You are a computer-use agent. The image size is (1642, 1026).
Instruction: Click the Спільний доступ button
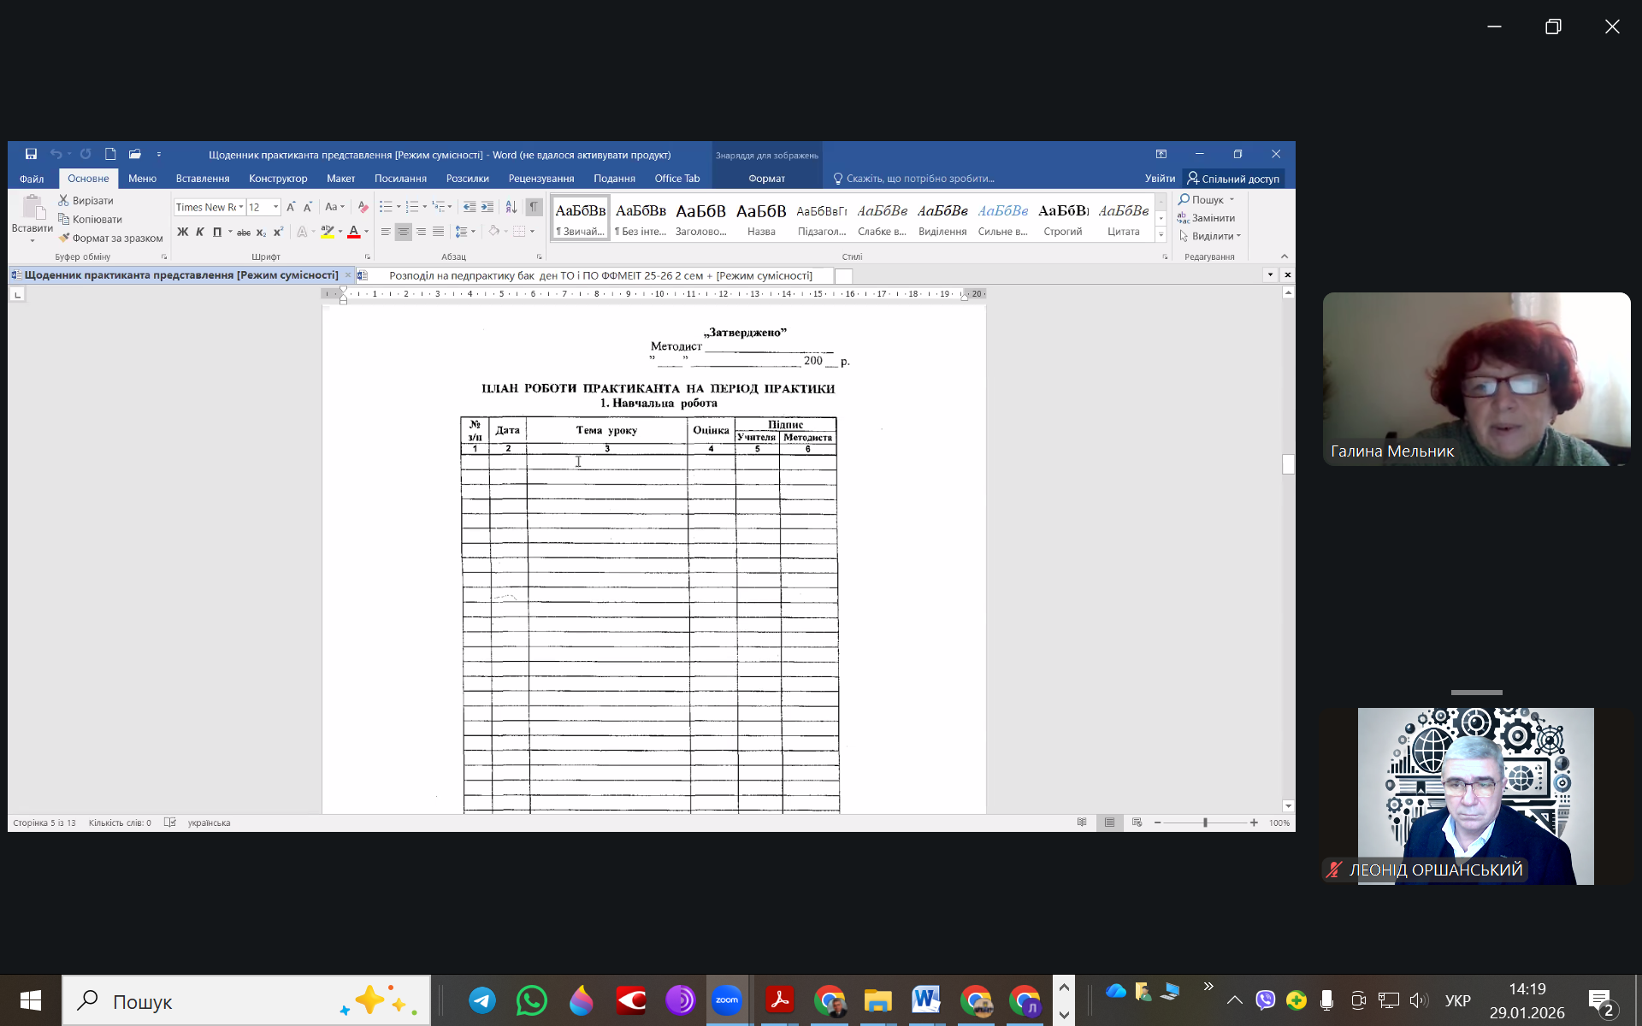1233,179
